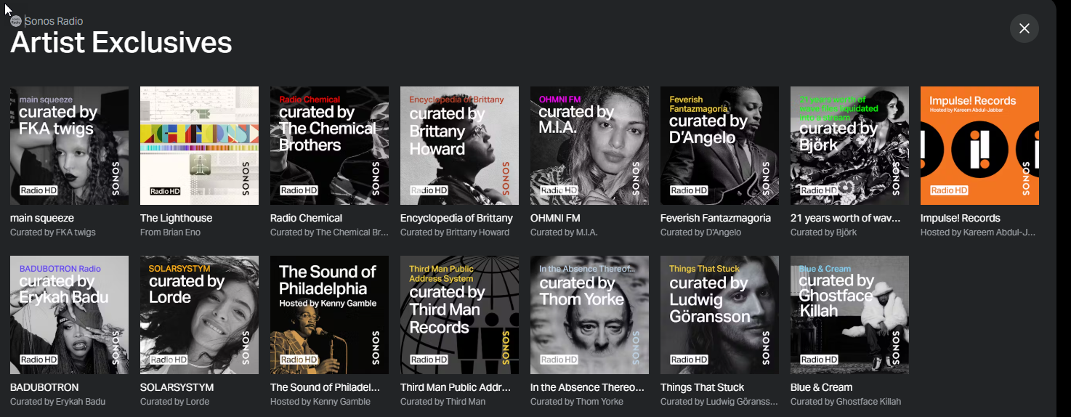Click 'Curated by Ghostface Killah' subtitle
Viewport: 1071px width, 417px height.
pos(846,402)
